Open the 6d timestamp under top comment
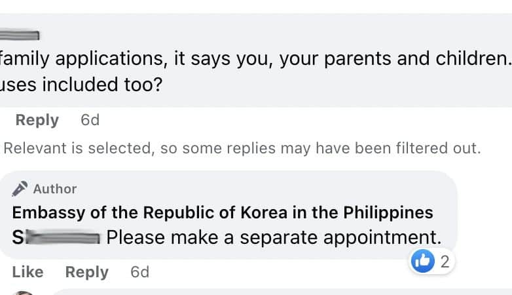This screenshot has height=295, width=512. point(90,120)
